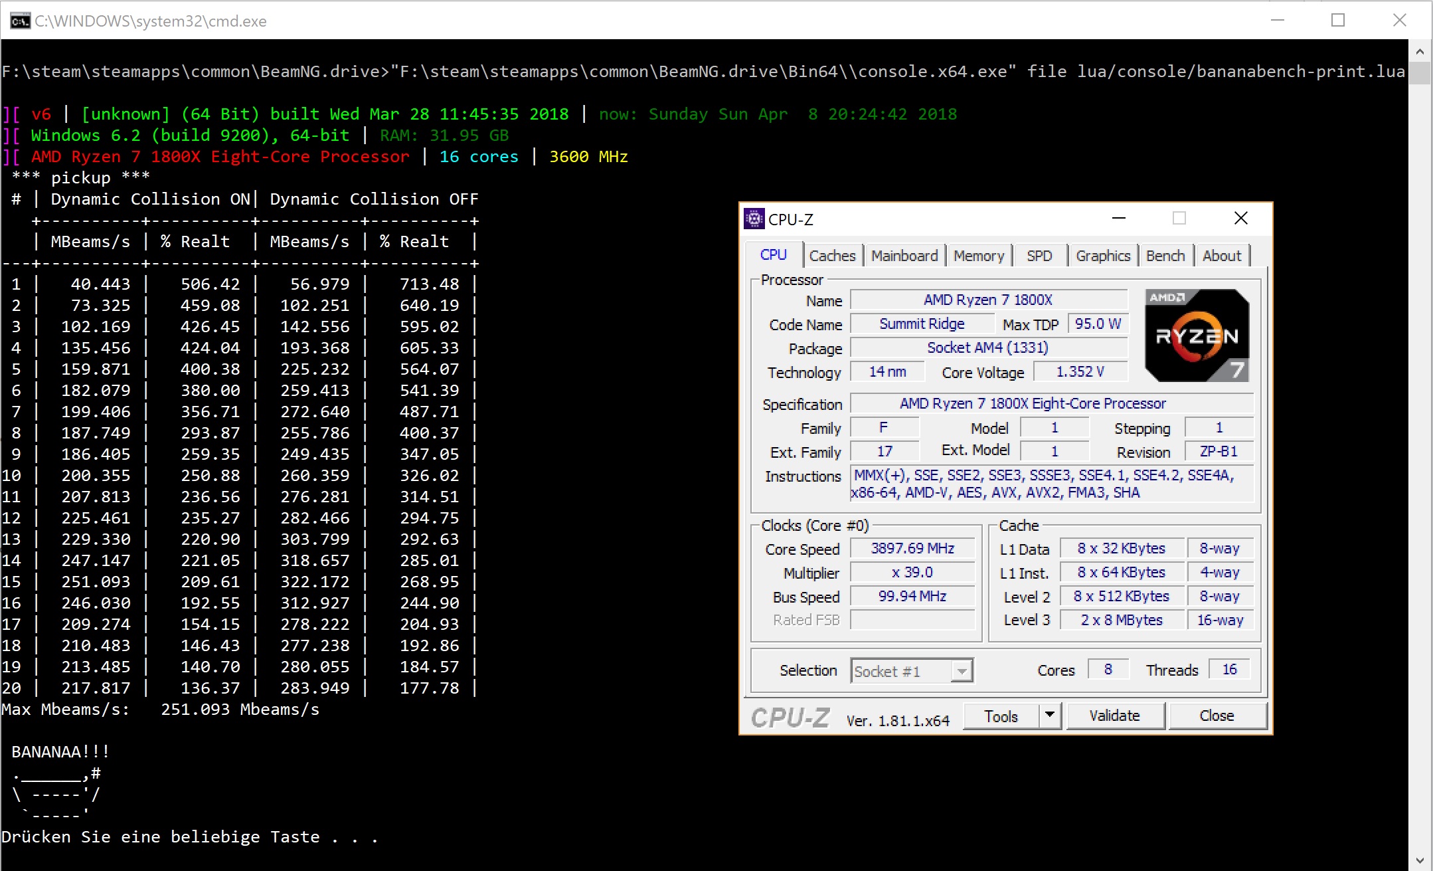
Task: Click the cmd scrollbar up arrow
Action: click(1420, 51)
